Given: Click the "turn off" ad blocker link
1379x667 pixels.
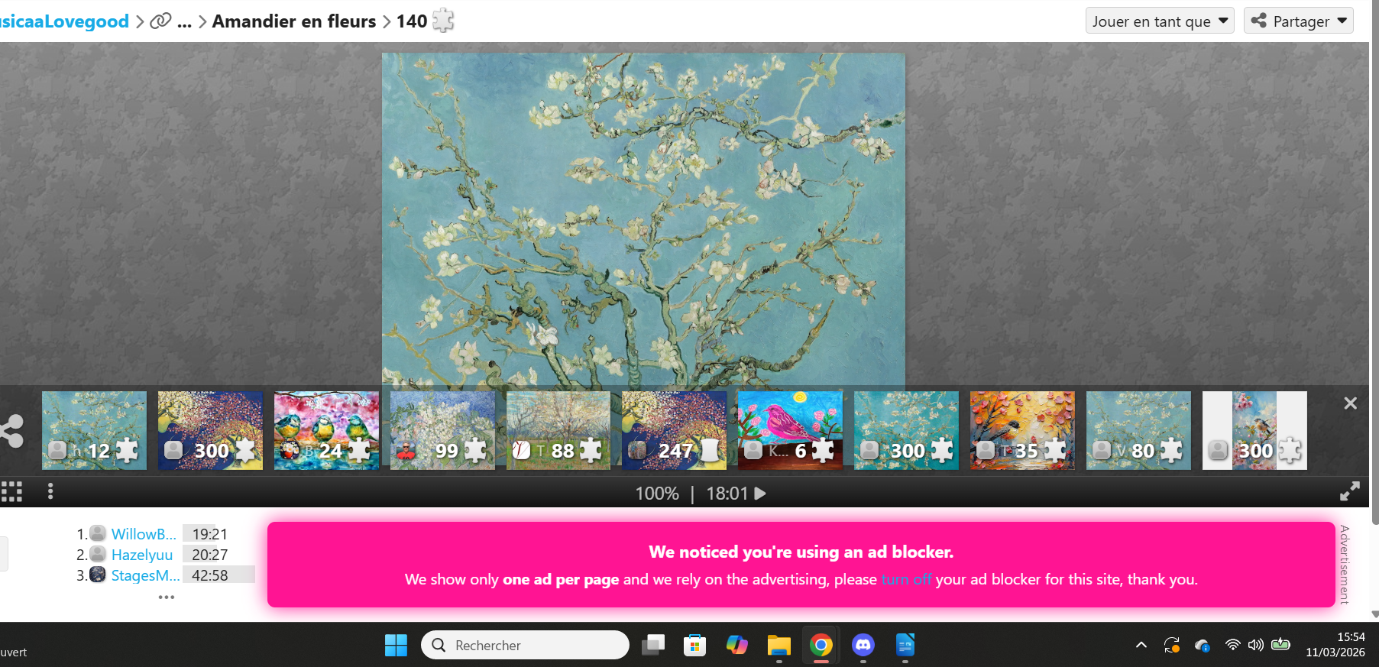Looking at the screenshot, I should click(906, 579).
